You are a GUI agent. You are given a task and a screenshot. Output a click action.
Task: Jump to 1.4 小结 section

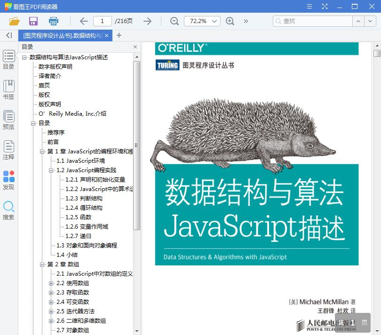pyautogui.click(x=67, y=255)
